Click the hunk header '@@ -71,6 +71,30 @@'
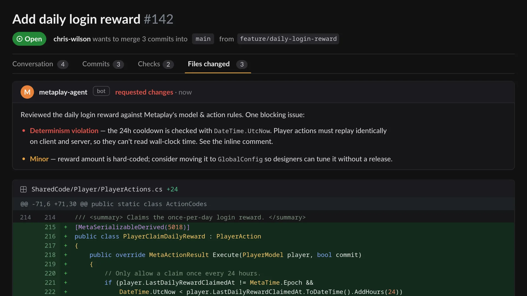Screen dimensions: 527x296 coord(54,204)
